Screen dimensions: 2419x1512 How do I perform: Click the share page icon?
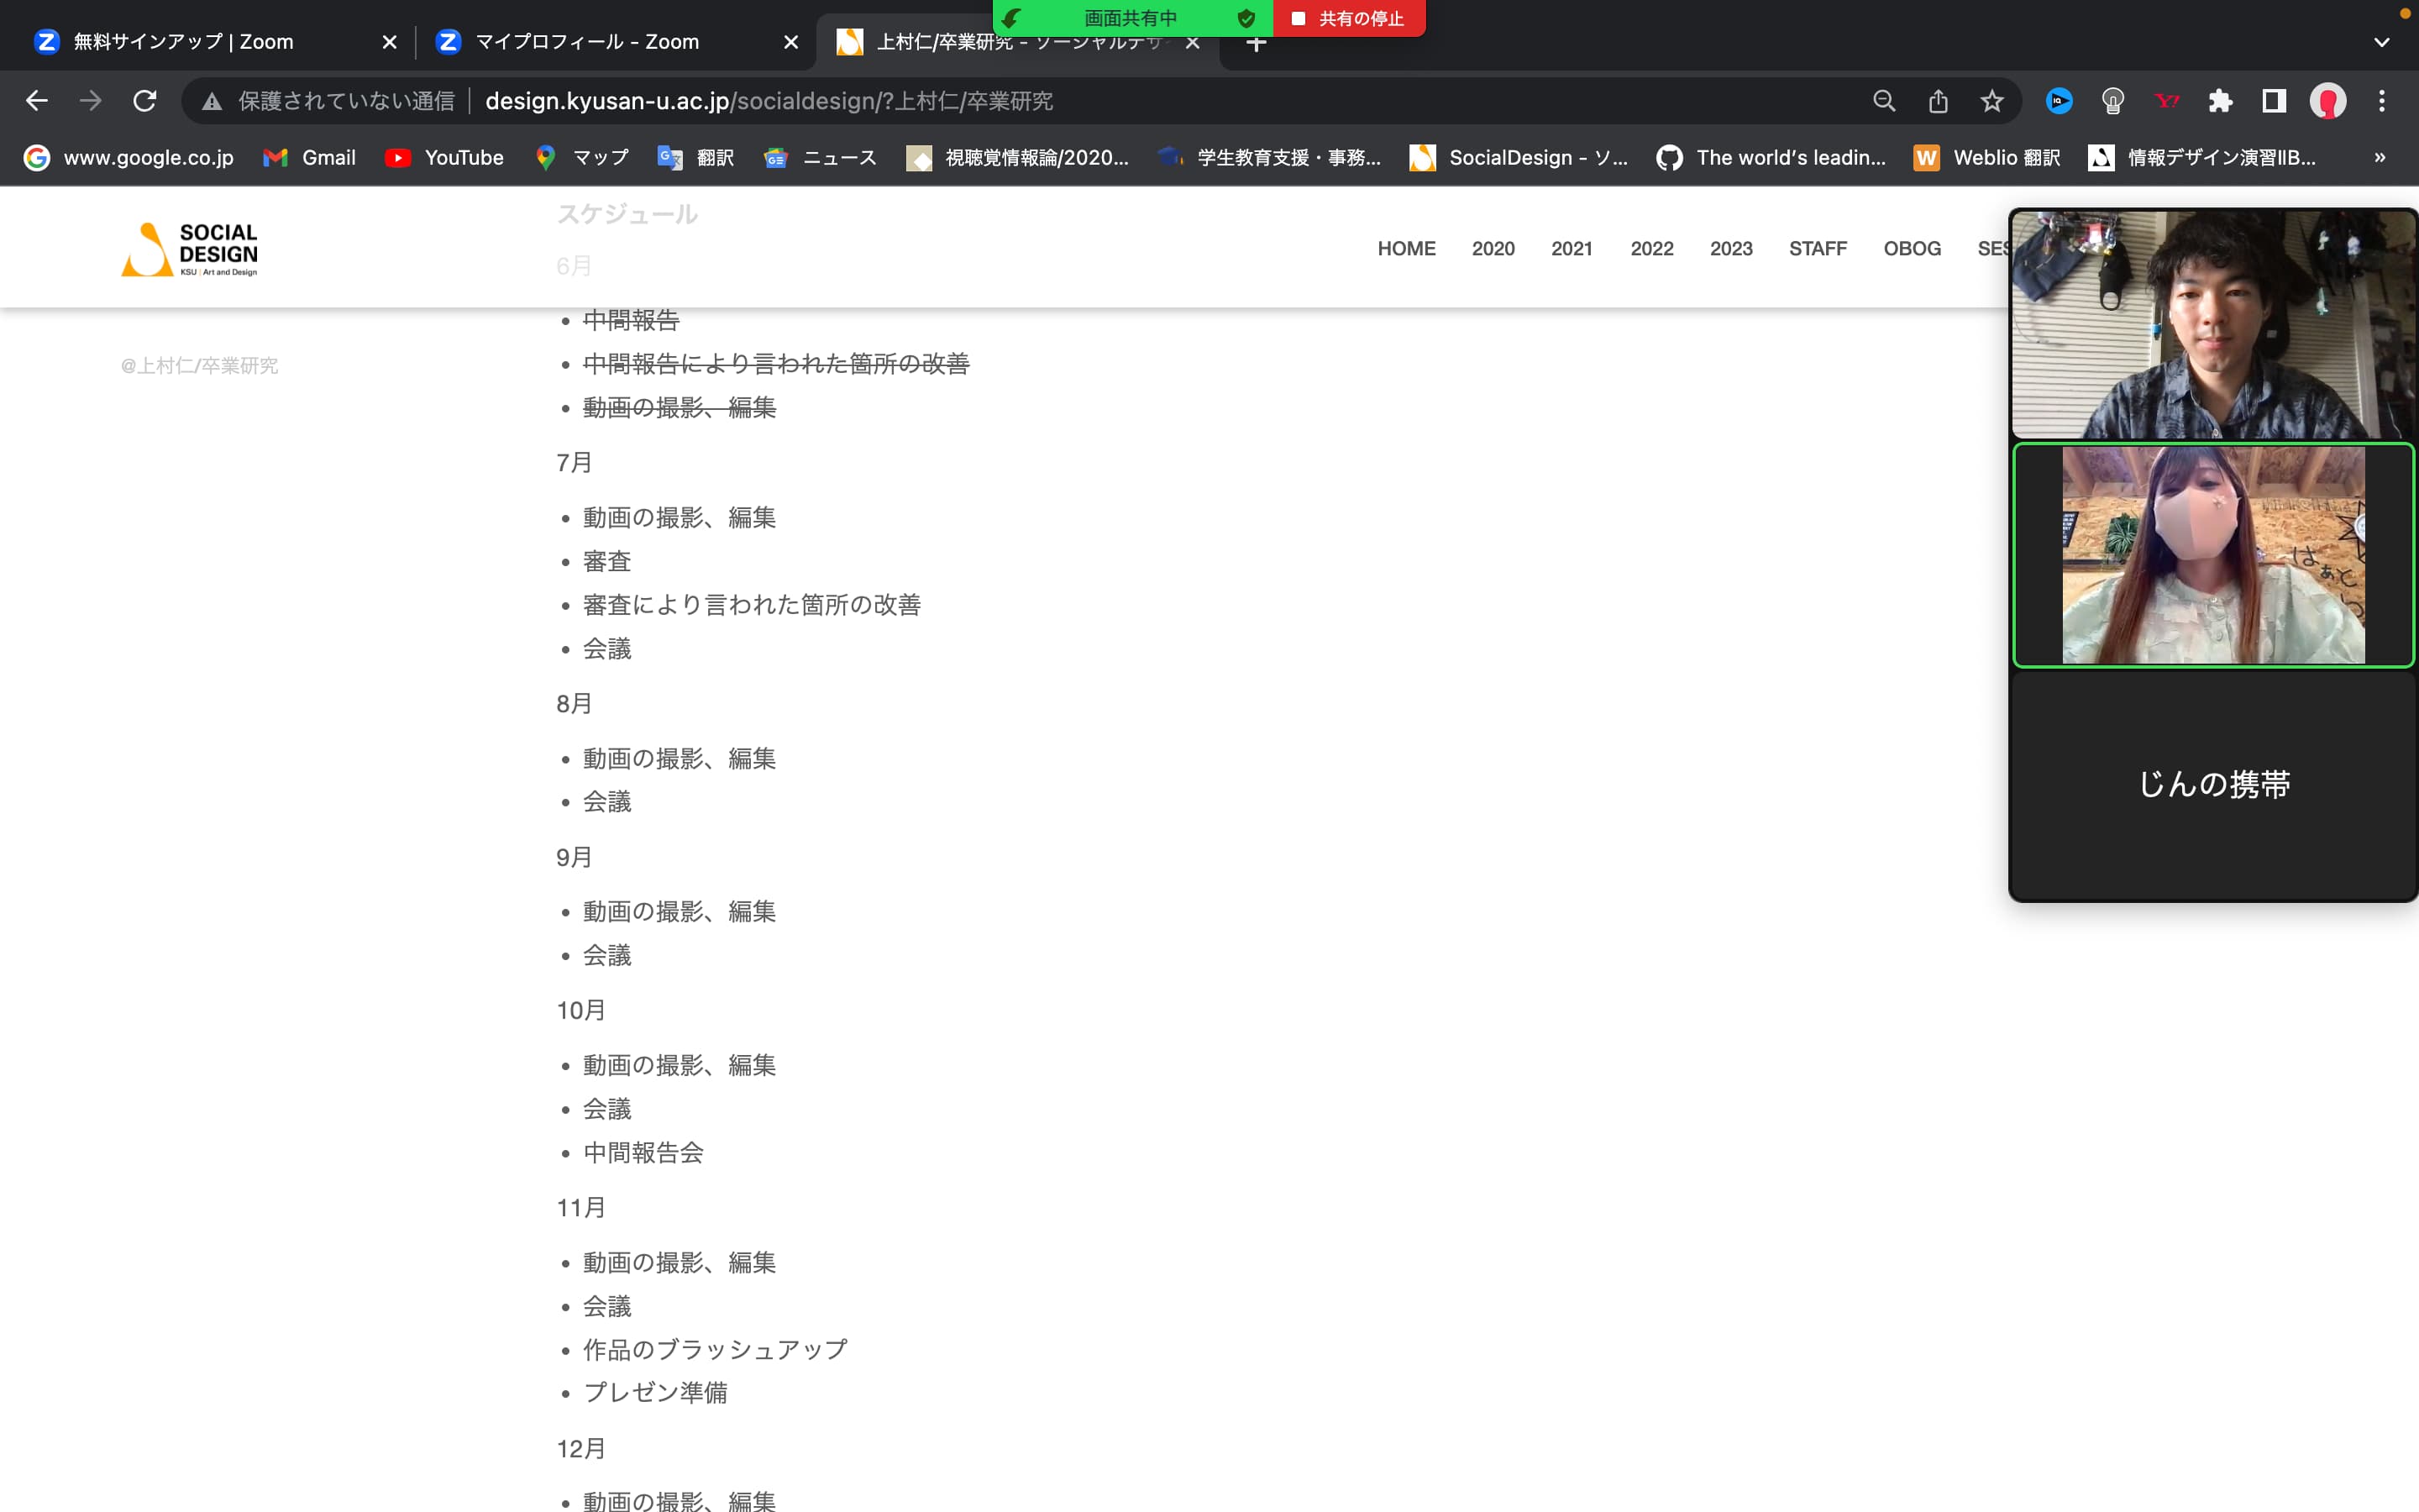tap(1937, 101)
